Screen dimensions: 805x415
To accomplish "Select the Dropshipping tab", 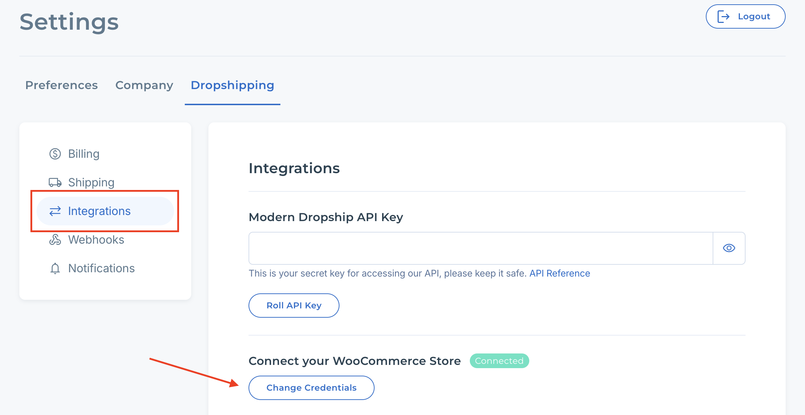I will (232, 85).
